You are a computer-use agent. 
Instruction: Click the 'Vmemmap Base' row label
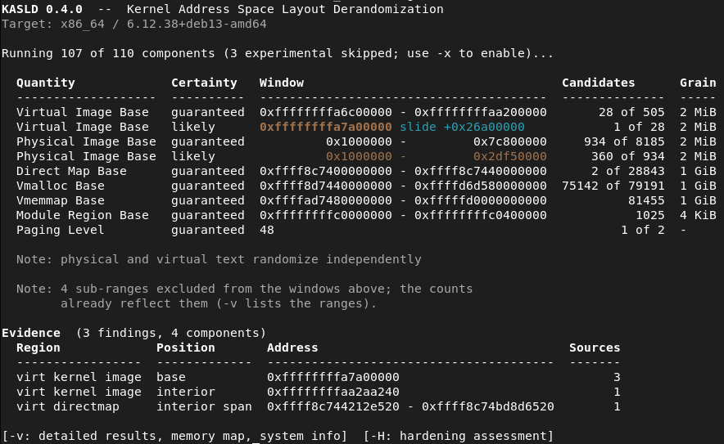(61, 200)
